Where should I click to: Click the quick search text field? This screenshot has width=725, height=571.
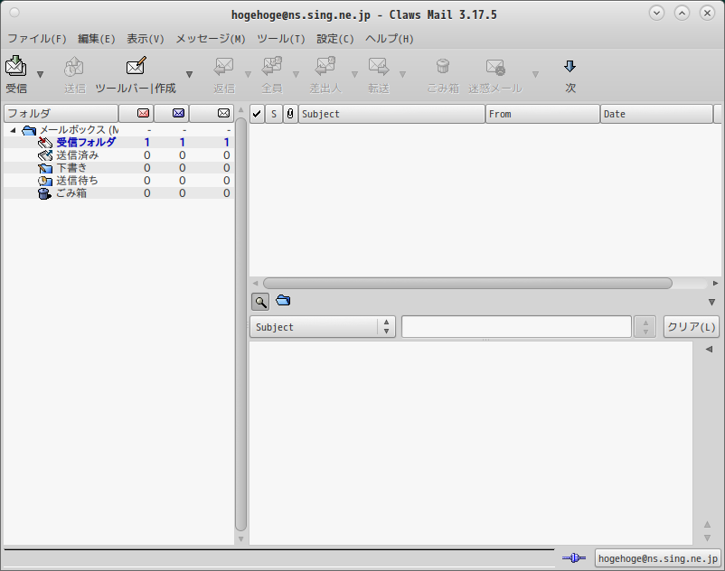516,327
